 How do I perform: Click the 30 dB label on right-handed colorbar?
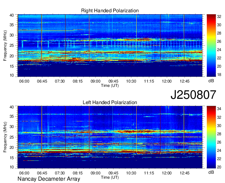pyautogui.click(x=219, y=25)
